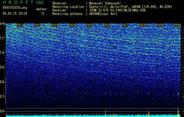Viewport: 184px width, 117px height.
Task: Click the ICOM IC-575 receiver text
Action: [117, 10]
